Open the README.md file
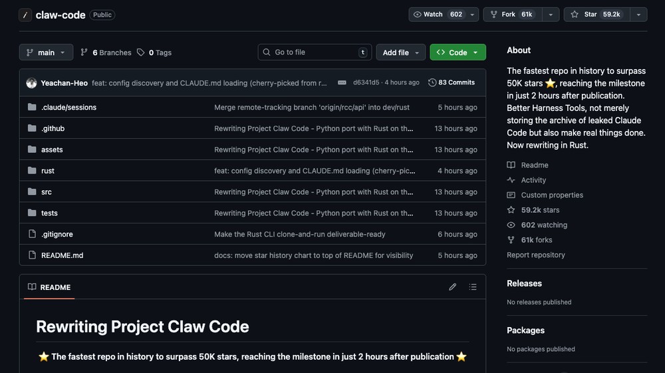This screenshot has height=373, width=665. click(62, 255)
